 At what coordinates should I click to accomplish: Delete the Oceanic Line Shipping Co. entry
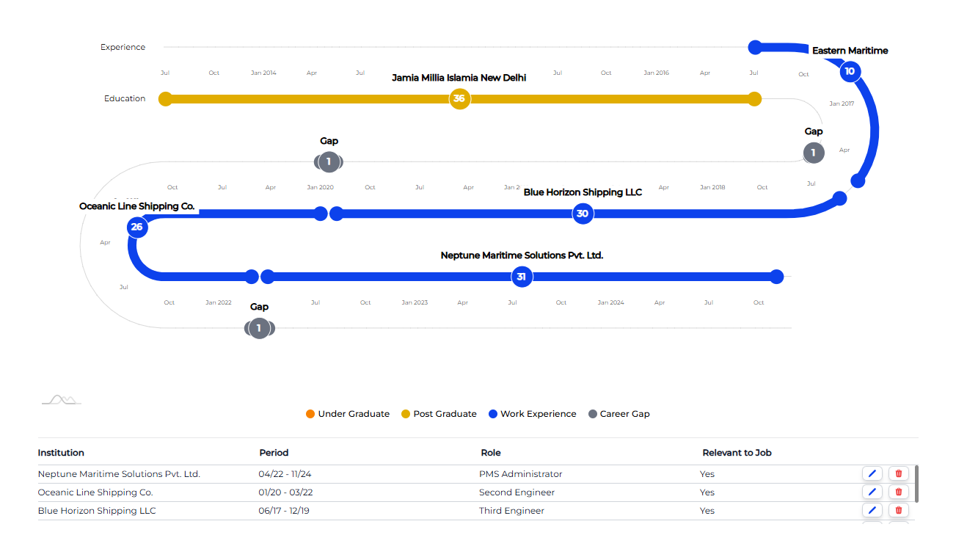coord(898,492)
